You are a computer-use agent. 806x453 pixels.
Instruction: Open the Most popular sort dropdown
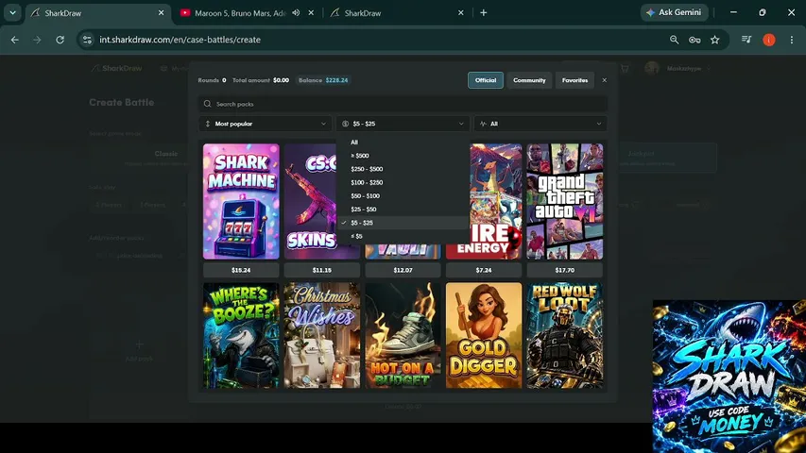(265, 124)
